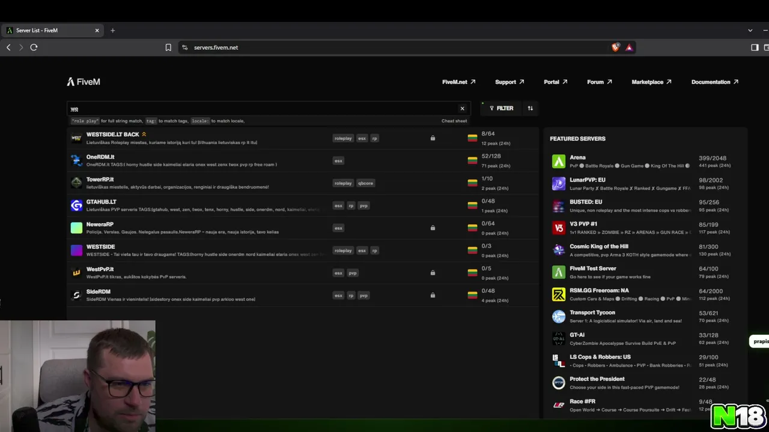Open the WESTSIDE.LT BACK server name

[112, 134]
